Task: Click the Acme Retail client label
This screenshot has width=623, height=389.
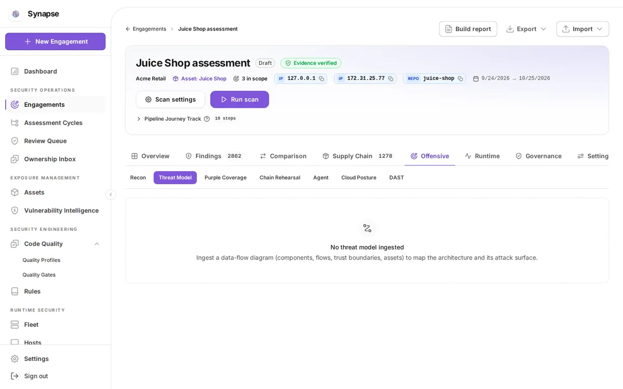Action: (x=151, y=79)
